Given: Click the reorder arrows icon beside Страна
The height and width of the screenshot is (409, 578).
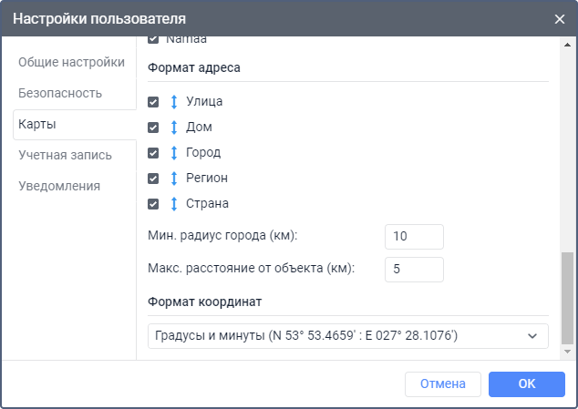Looking at the screenshot, I should point(173,204).
